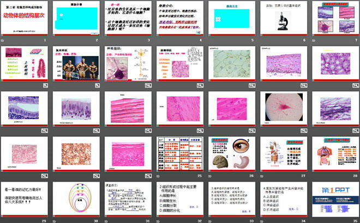360x223 pixels.
Task: Choose slide 20 with the circular neuron micrograph
Action: [283, 107]
